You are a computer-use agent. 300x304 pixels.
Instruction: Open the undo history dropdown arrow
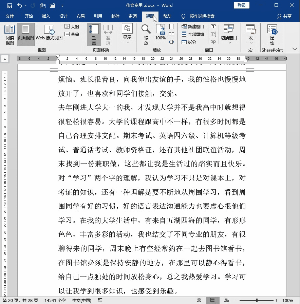pyautogui.click(x=25, y=6)
